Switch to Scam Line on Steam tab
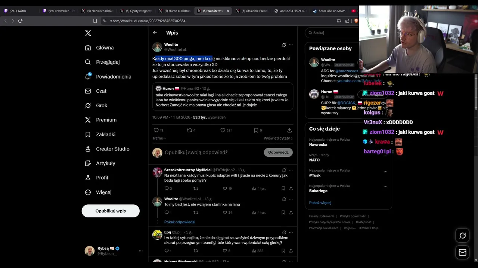The width and height of the screenshot is (478, 268). click(x=329, y=11)
